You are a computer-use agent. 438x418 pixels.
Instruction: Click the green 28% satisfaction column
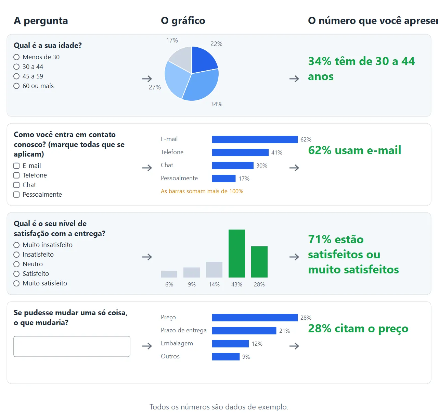[259, 262]
